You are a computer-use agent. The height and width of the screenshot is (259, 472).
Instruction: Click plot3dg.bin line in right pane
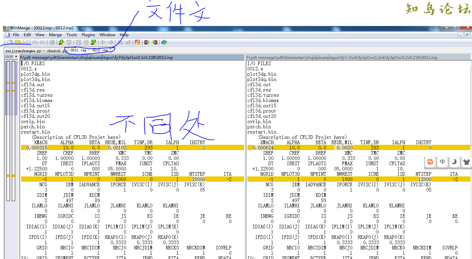pos(262,74)
